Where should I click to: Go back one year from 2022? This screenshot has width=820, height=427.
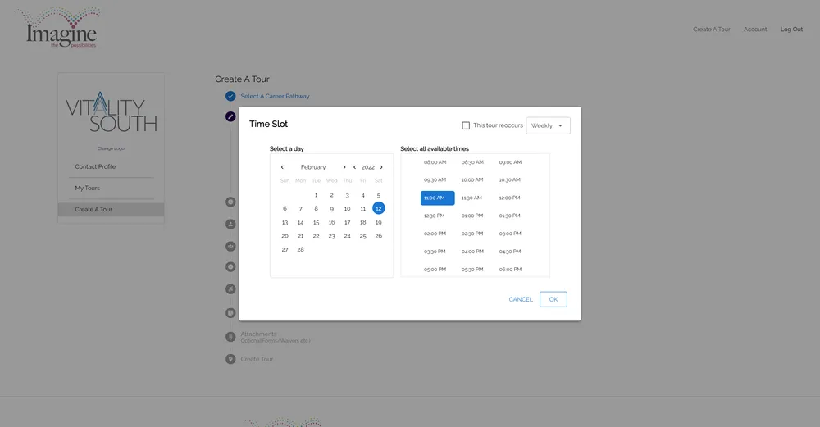pos(354,167)
